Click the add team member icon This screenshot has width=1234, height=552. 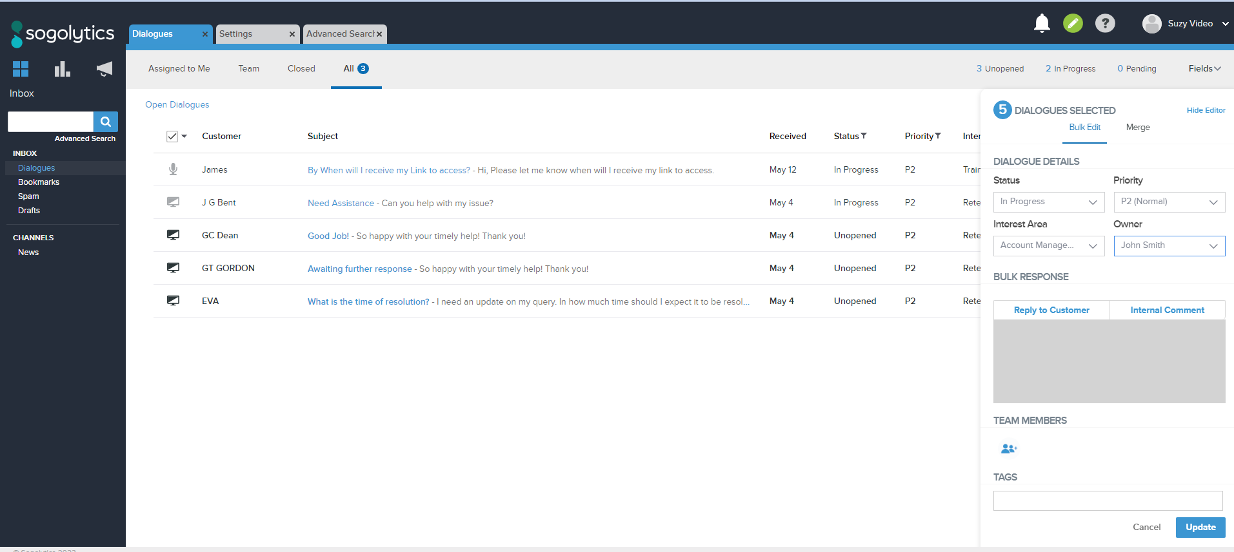pos(1009,449)
